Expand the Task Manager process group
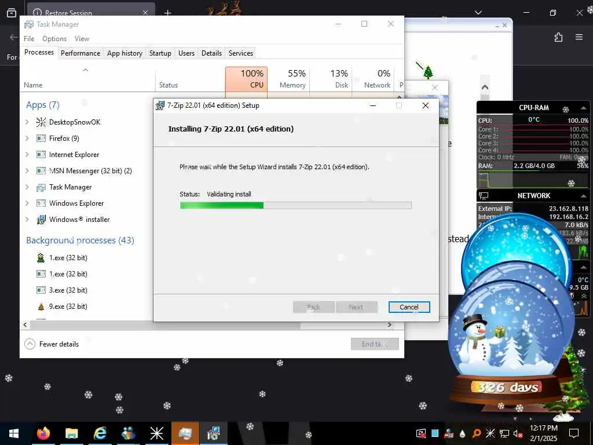Screen dimensions: 593x445 point(27,187)
